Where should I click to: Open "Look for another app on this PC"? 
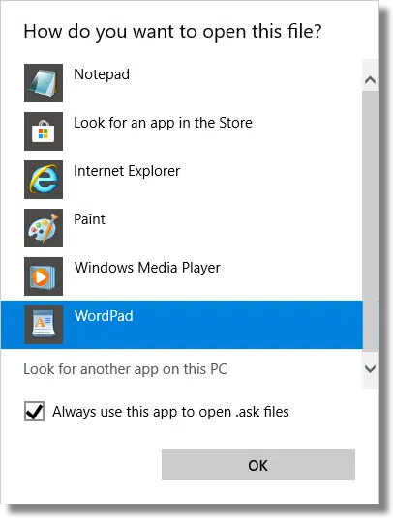(x=125, y=369)
